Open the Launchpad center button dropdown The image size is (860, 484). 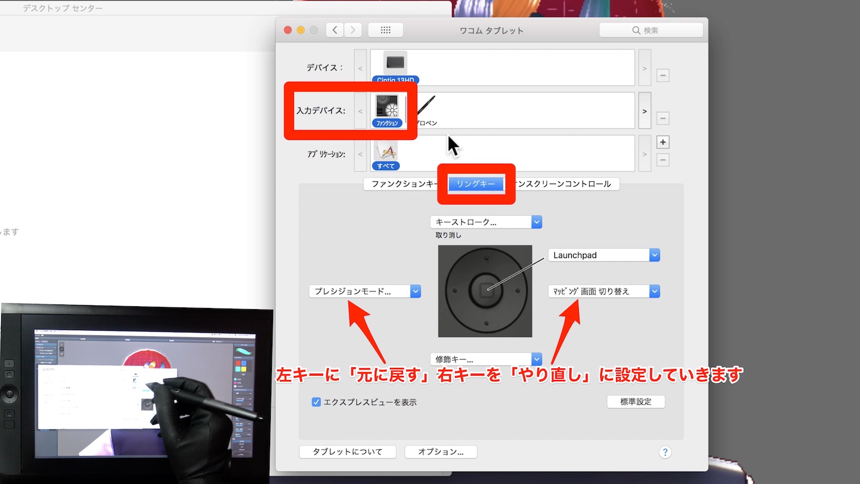click(x=604, y=255)
